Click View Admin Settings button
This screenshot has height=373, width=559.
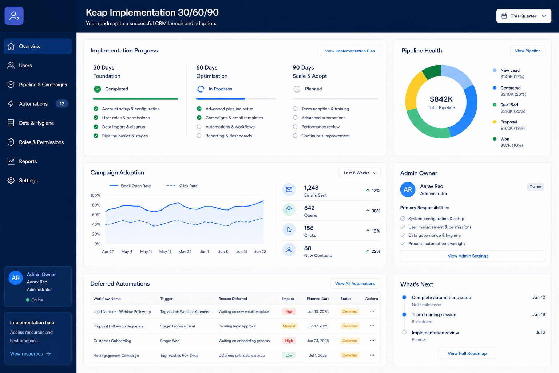point(472,256)
